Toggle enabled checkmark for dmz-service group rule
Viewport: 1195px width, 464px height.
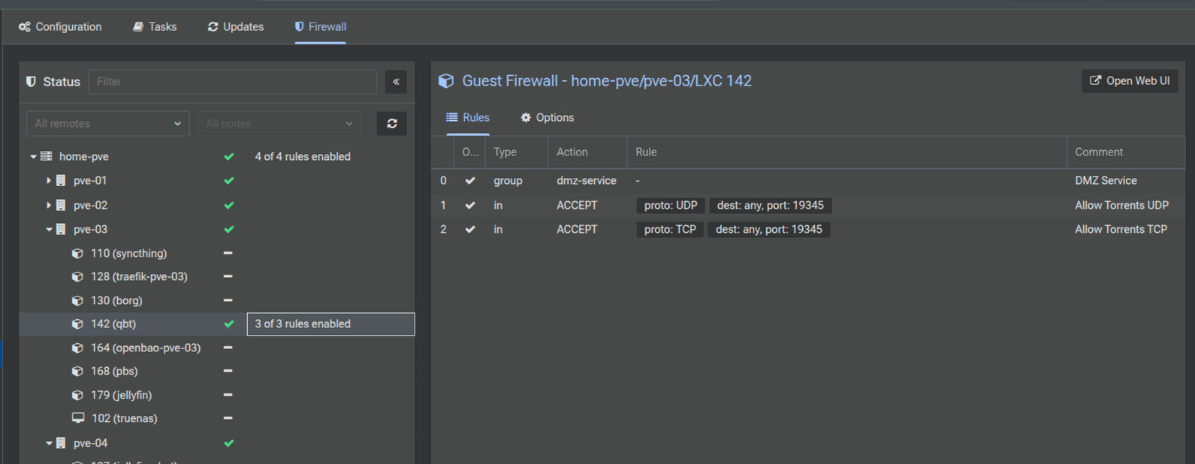pyautogui.click(x=470, y=181)
